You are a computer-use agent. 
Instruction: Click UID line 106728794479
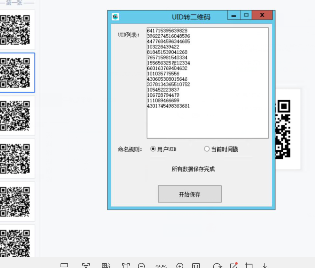click(x=163, y=95)
